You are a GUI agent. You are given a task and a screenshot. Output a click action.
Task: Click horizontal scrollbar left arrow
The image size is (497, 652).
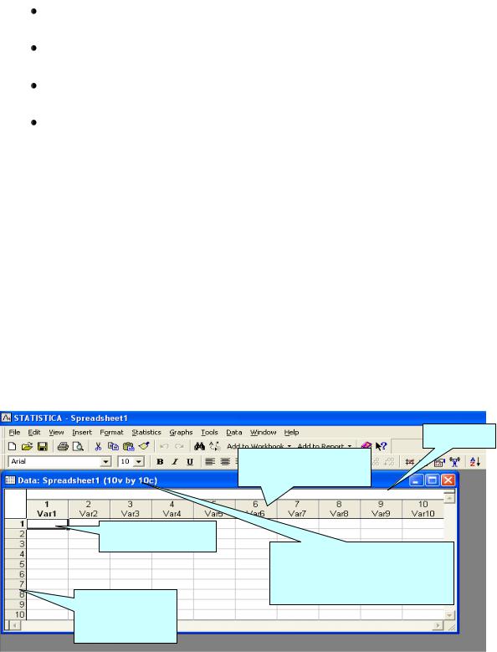[x=15, y=625]
